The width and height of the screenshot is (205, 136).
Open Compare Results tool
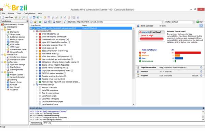[16, 52]
